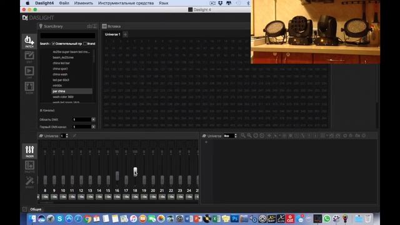Click the first magnifier zoom icon in 2D toolbar
The image size is (400, 225).
tap(243, 136)
